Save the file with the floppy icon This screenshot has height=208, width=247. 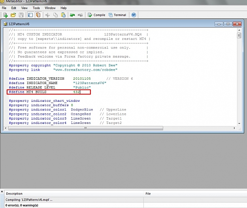(21, 15)
